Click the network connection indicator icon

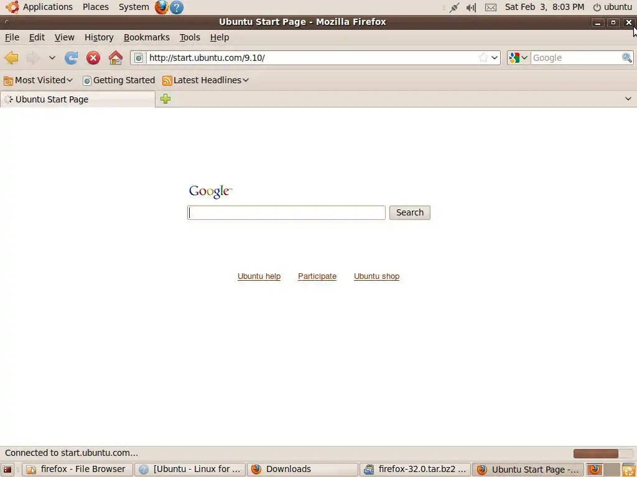[x=454, y=7]
